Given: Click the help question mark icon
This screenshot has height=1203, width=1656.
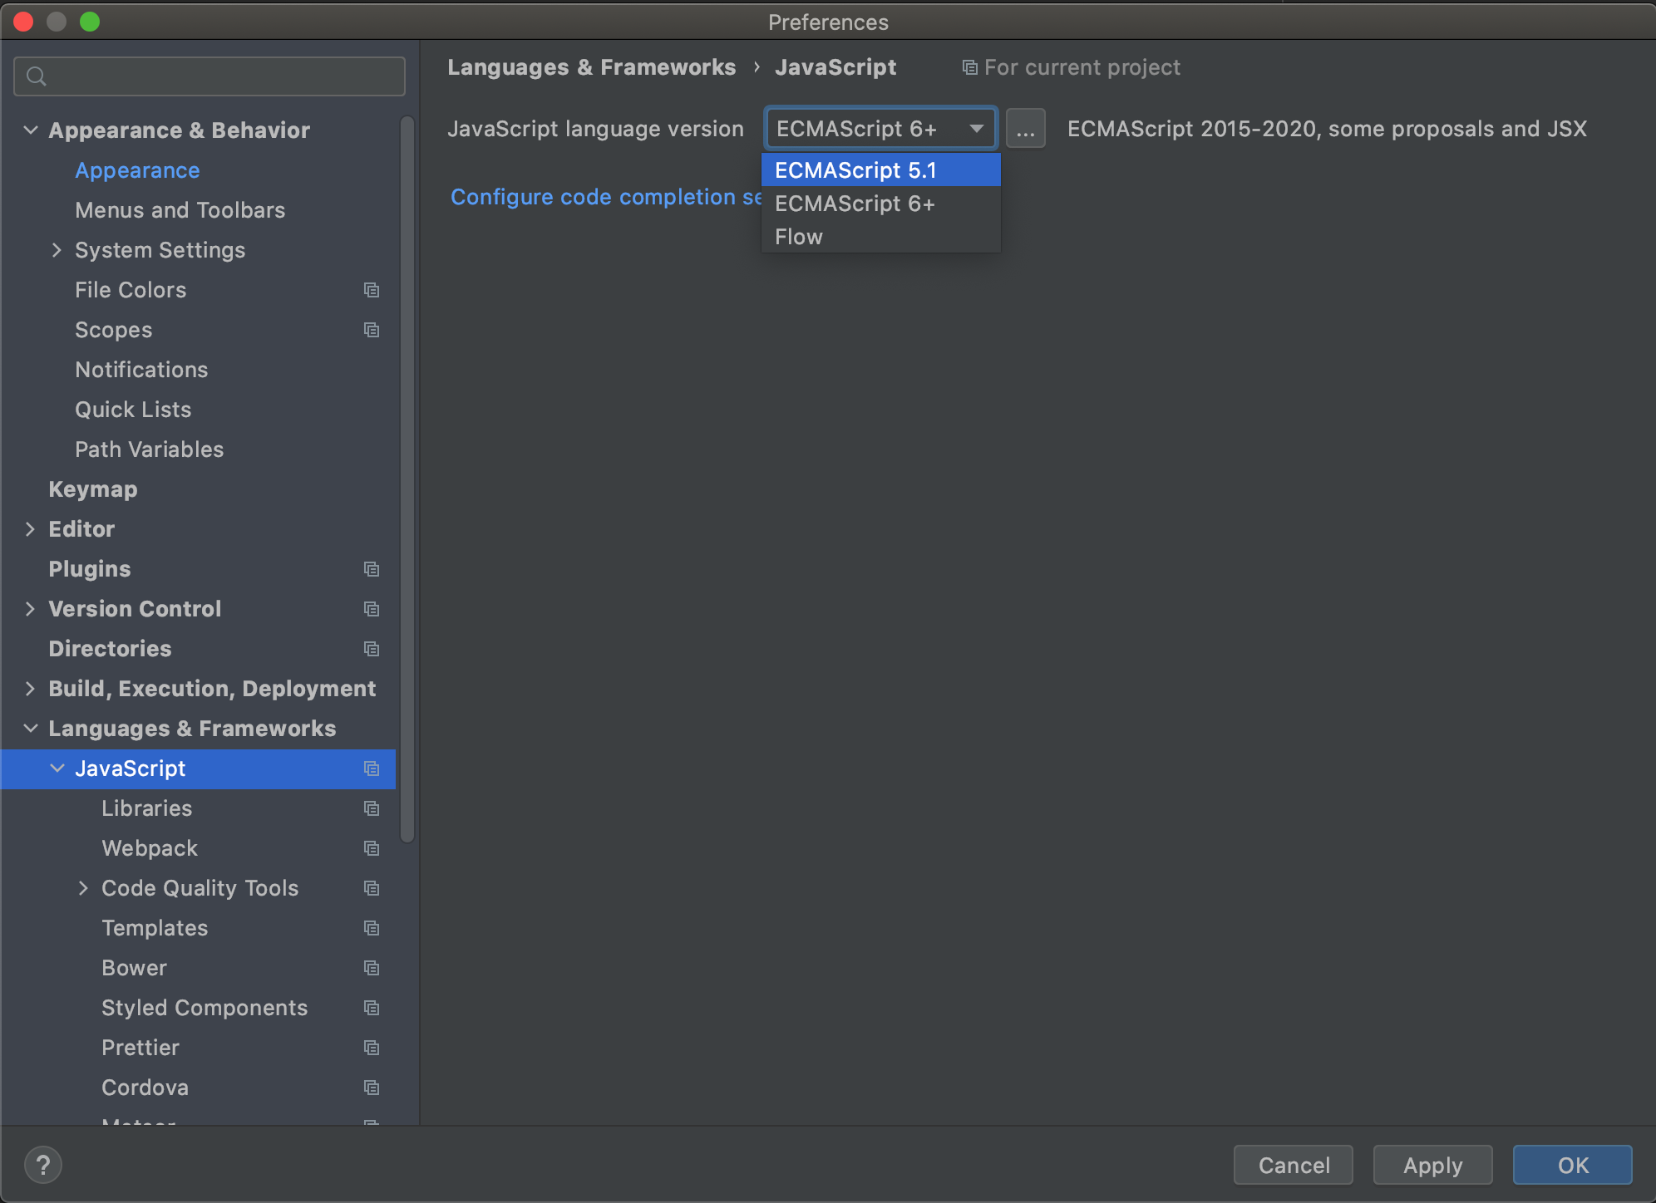Looking at the screenshot, I should [x=43, y=1164].
